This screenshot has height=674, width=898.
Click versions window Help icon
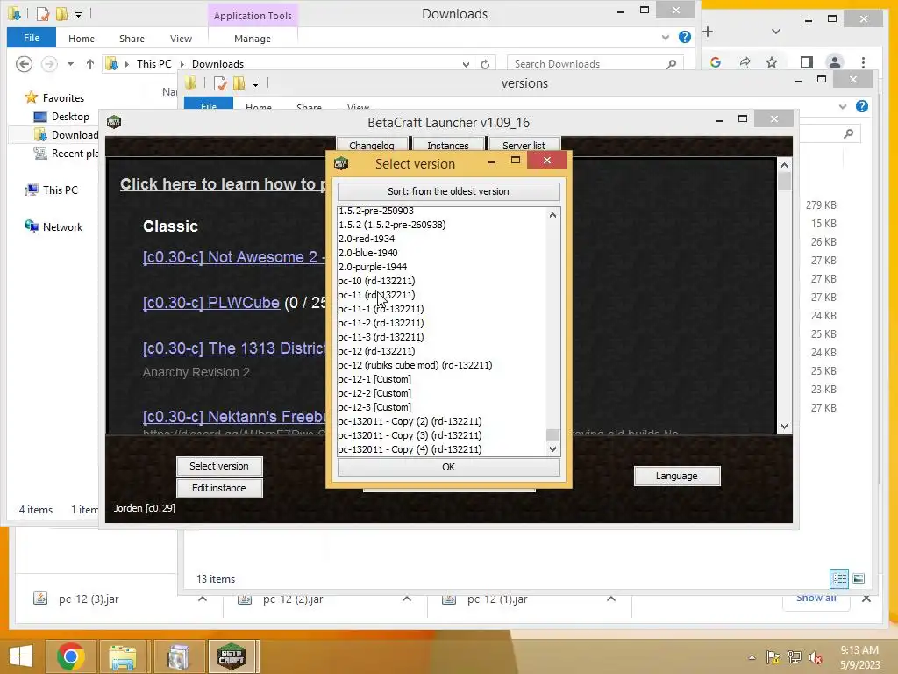click(862, 106)
